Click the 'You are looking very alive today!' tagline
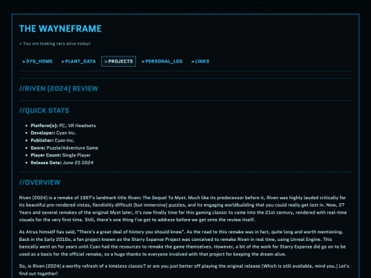Viewport: 371px width, 278px height. [55, 43]
